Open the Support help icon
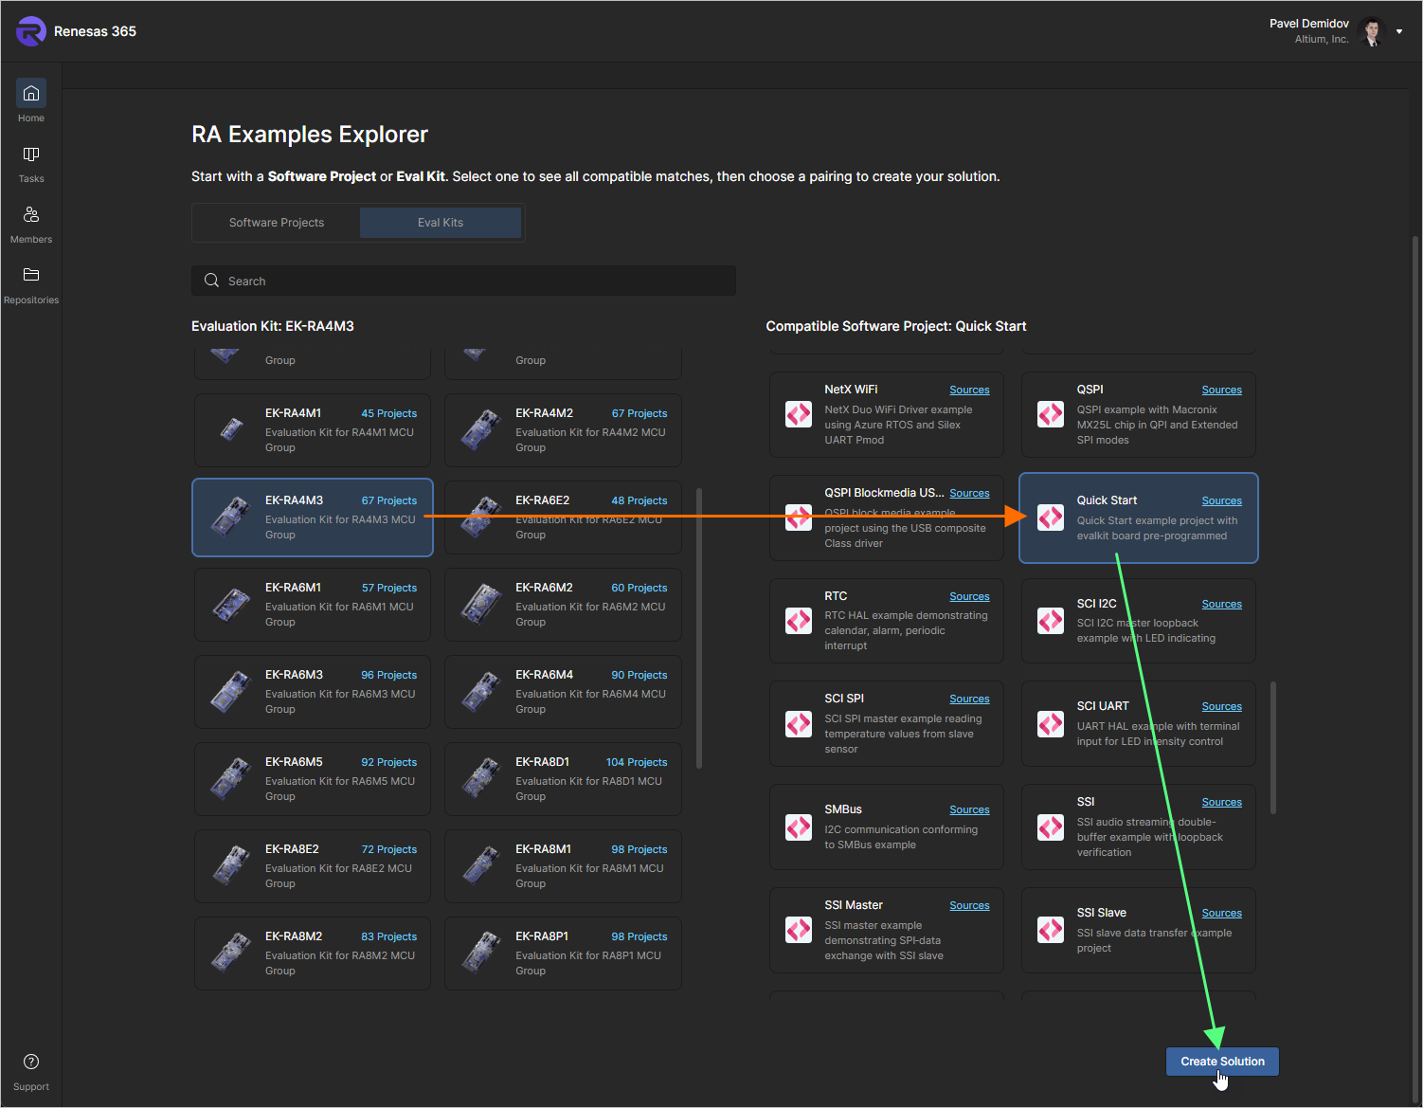 pyautogui.click(x=31, y=1062)
